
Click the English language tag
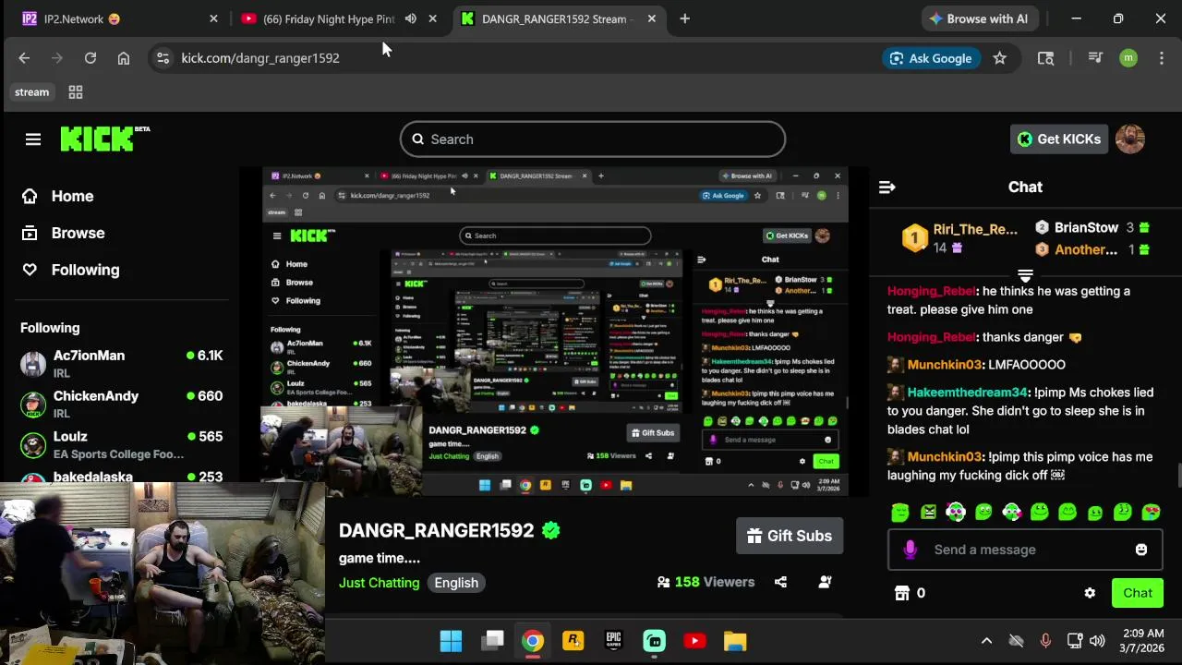tap(456, 583)
